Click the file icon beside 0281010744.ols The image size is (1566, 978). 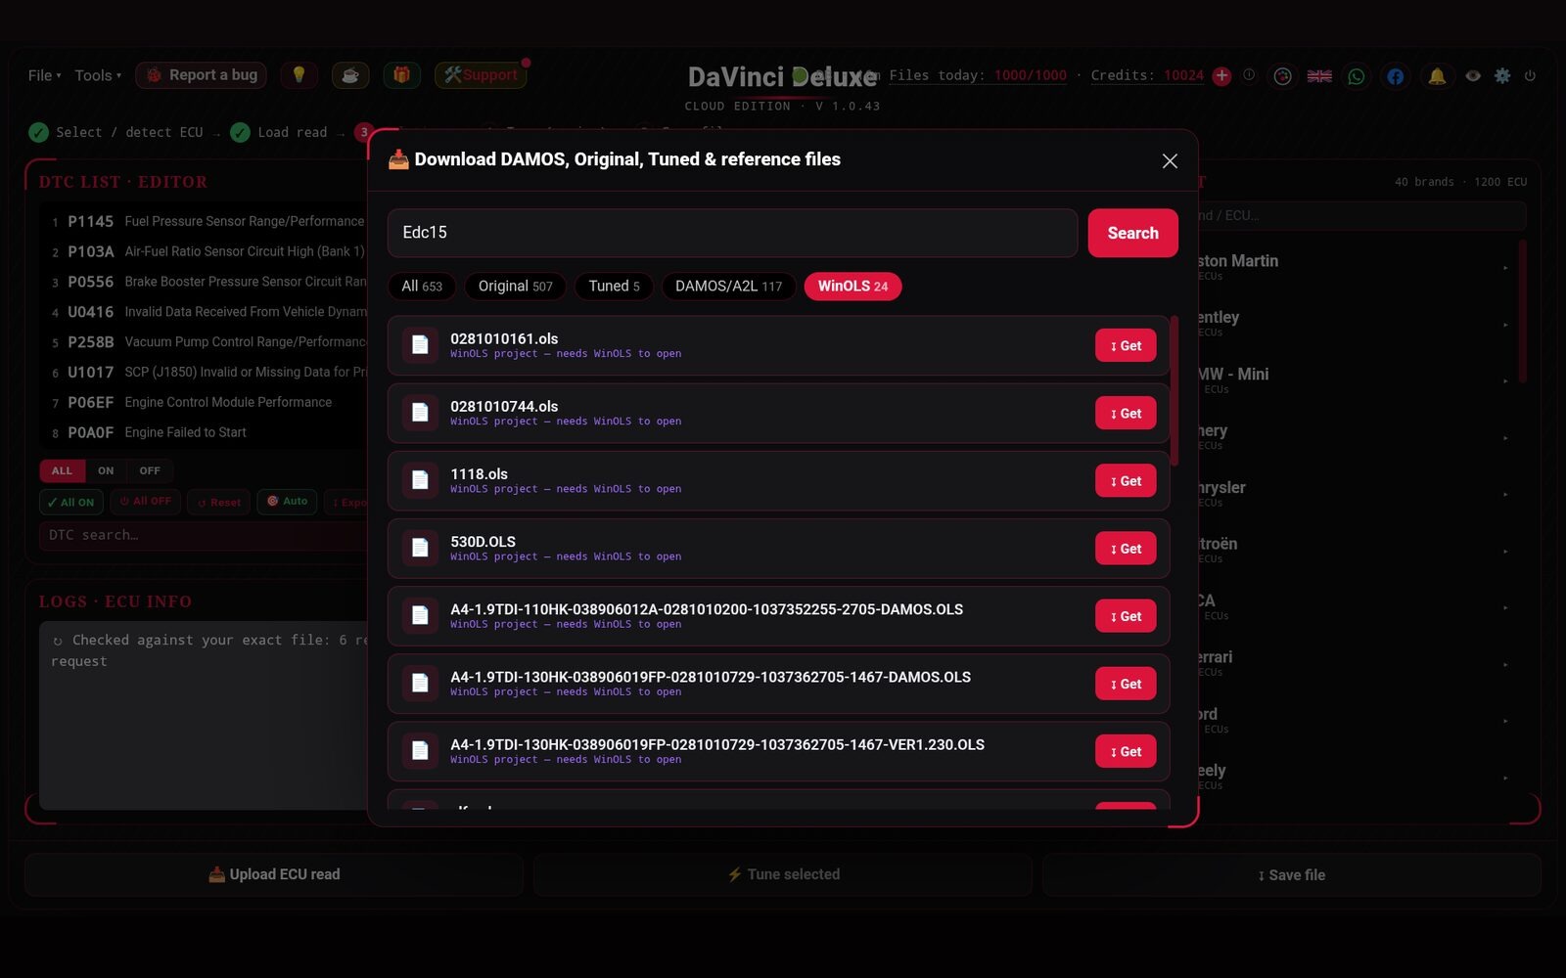click(420, 413)
